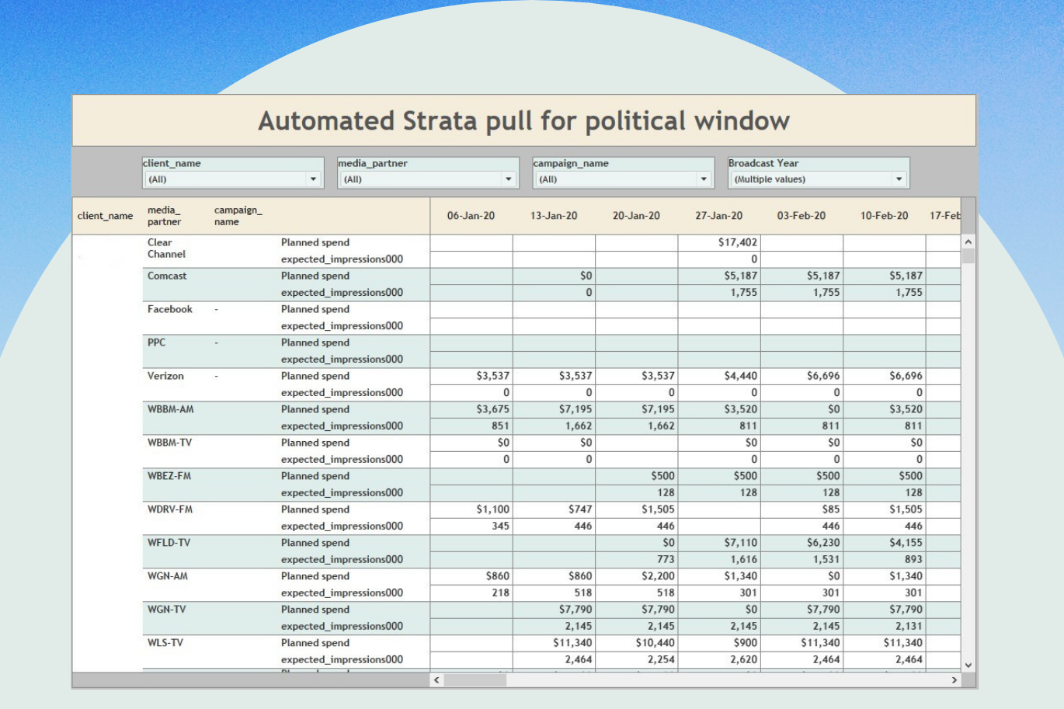Open the campaign_name filter dropdown
The height and width of the screenshot is (709, 1064).
point(623,179)
